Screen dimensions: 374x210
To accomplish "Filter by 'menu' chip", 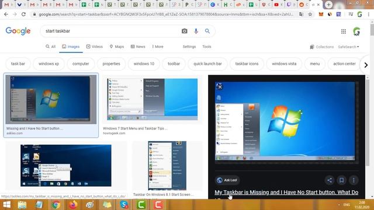I will tap(314, 64).
